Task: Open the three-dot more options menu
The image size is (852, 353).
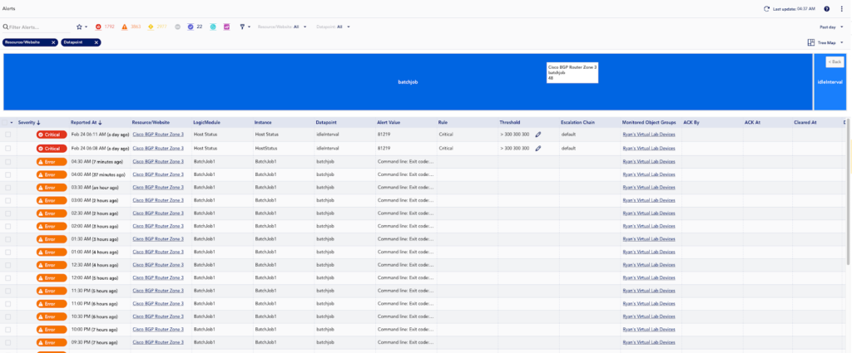Action: 842,8
